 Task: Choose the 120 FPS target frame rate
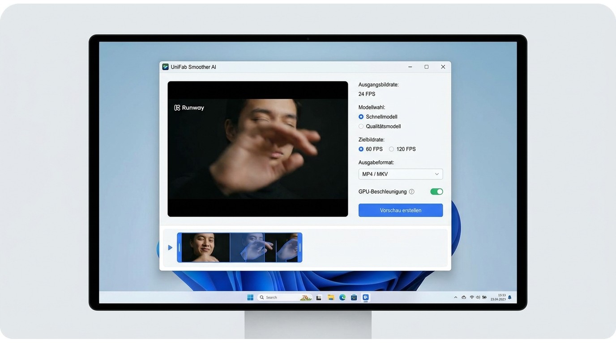[x=392, y=149]
